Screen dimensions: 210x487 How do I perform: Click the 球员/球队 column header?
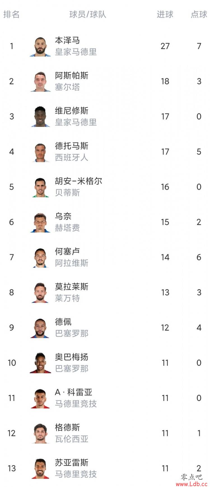pyautogui.click(x=88, y=14)
